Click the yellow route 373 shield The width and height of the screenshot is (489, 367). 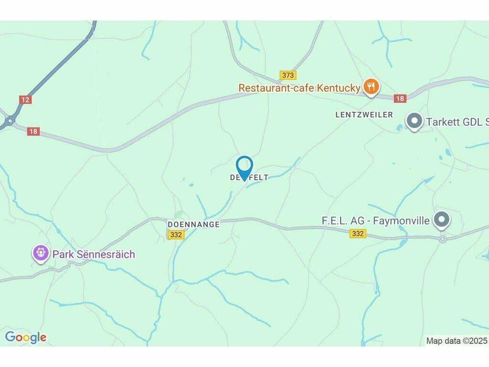287,75
